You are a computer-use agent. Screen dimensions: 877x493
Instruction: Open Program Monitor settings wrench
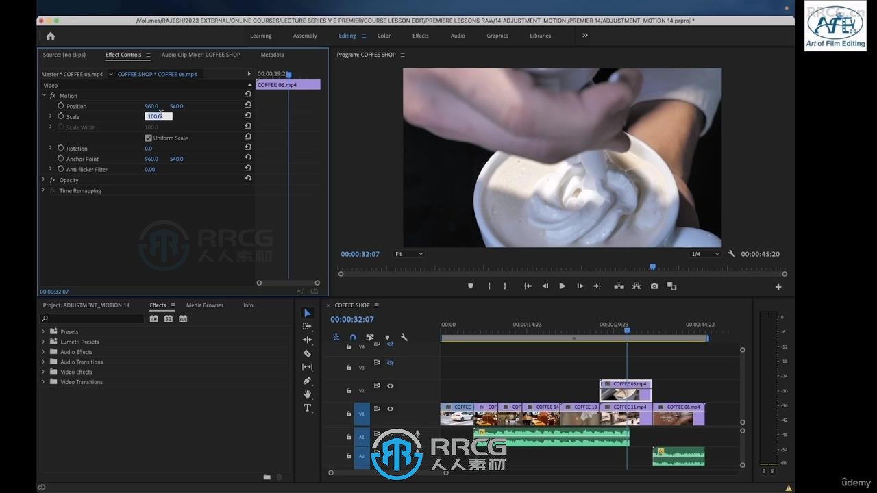(x=732, y=254)
